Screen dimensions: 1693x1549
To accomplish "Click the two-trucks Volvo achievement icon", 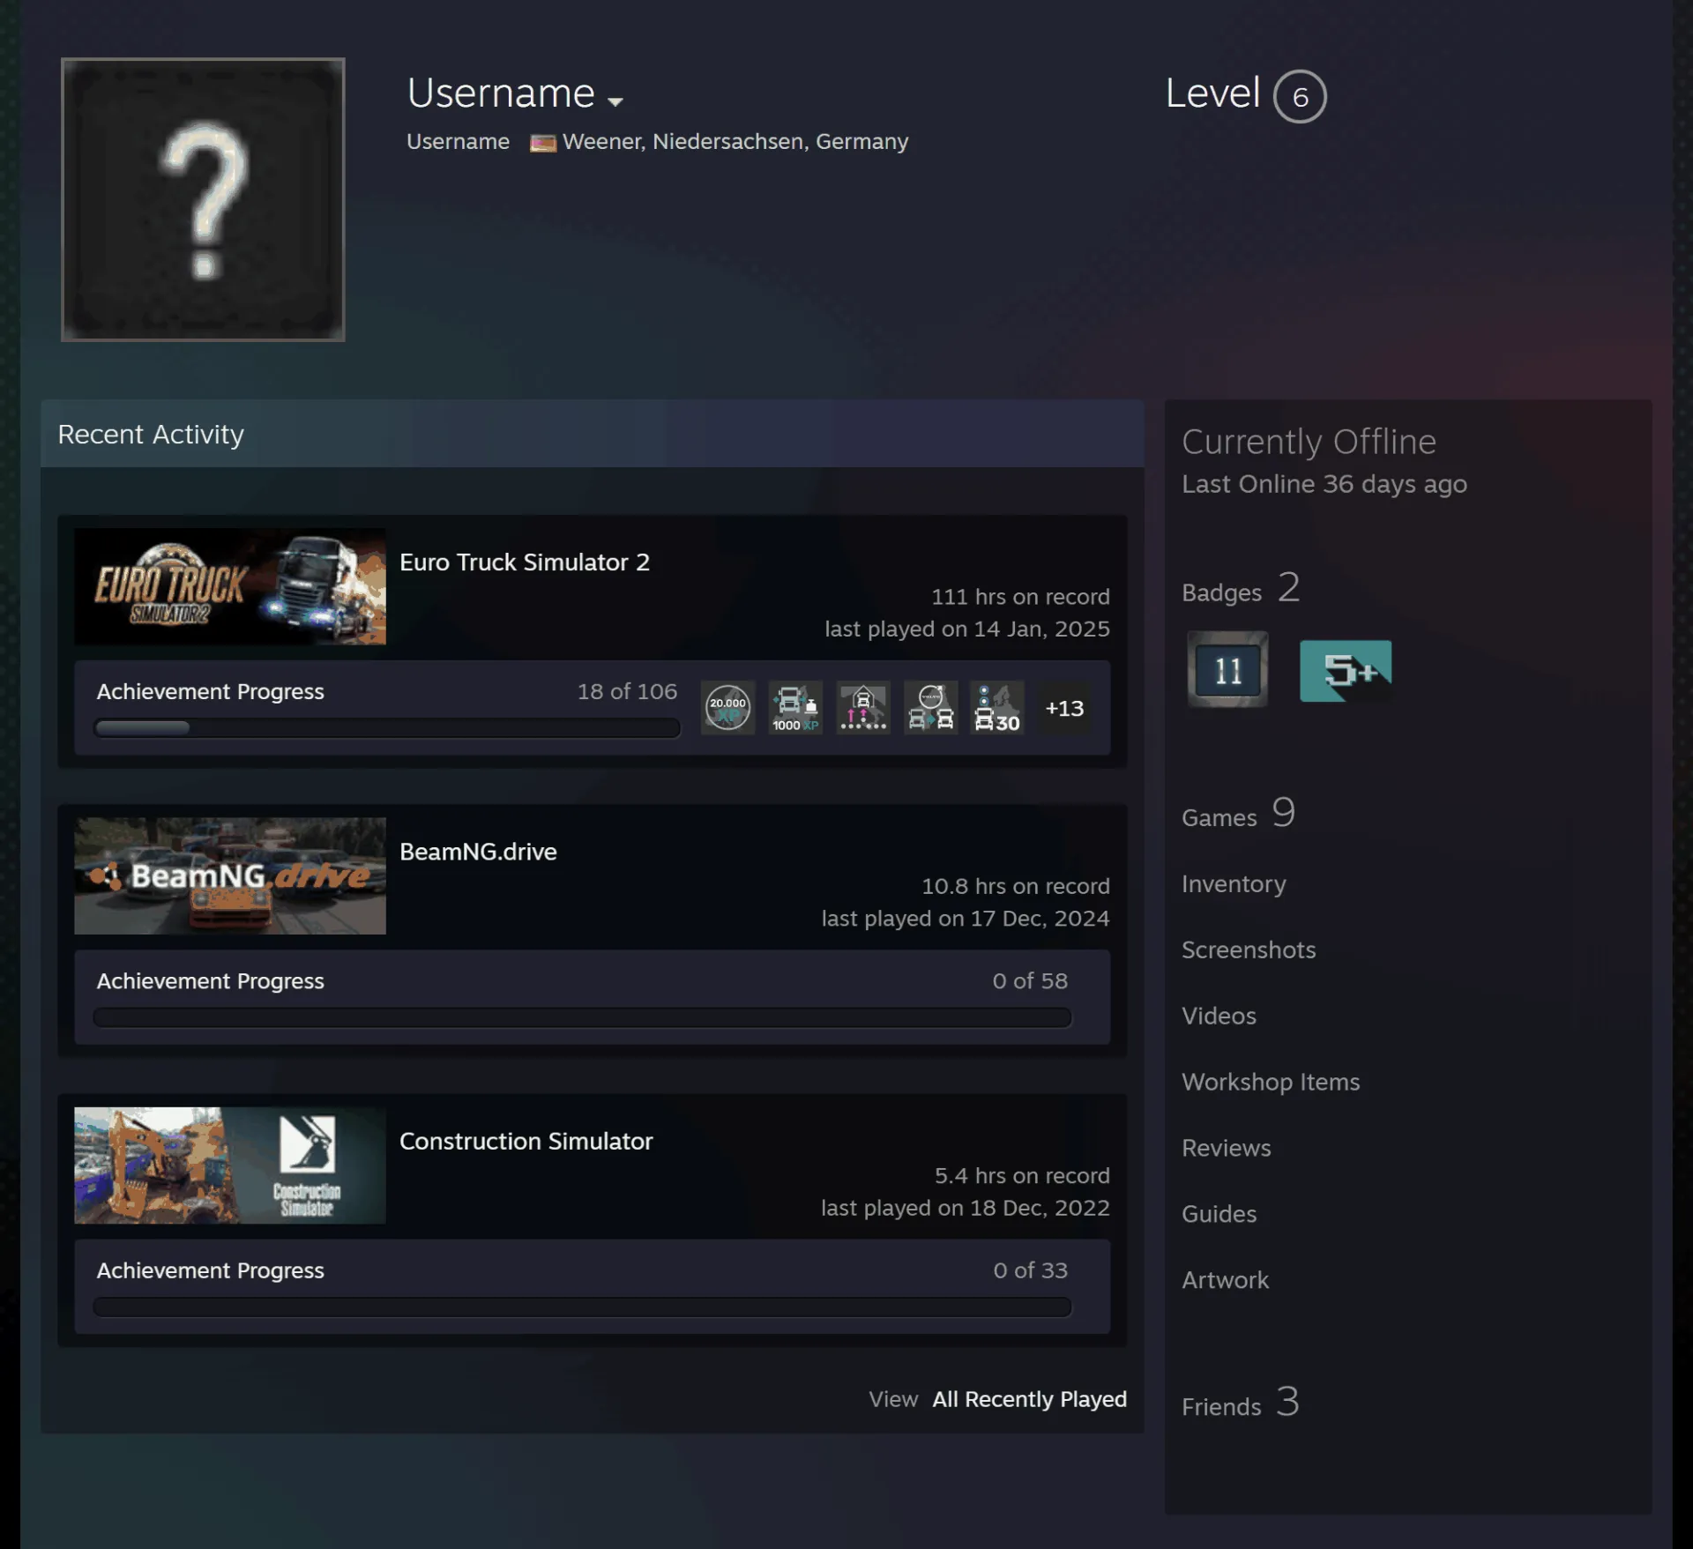I will point(930,708).
